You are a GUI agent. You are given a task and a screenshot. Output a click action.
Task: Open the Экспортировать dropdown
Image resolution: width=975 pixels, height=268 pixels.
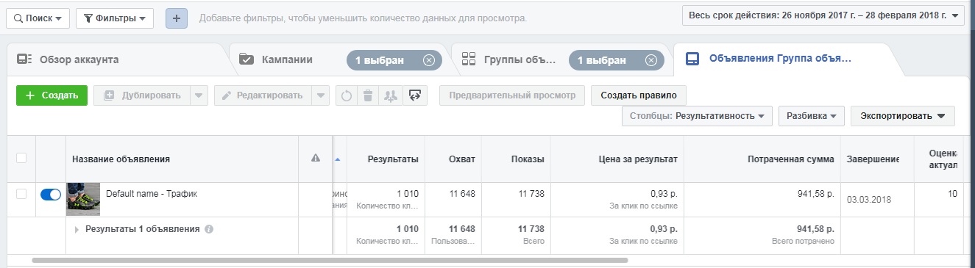pyautogui.click(x=902, y=116)
